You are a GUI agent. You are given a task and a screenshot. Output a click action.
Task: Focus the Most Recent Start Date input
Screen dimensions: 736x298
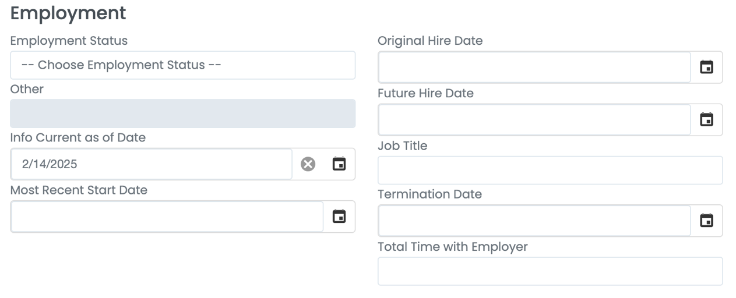tap(167, 217)
